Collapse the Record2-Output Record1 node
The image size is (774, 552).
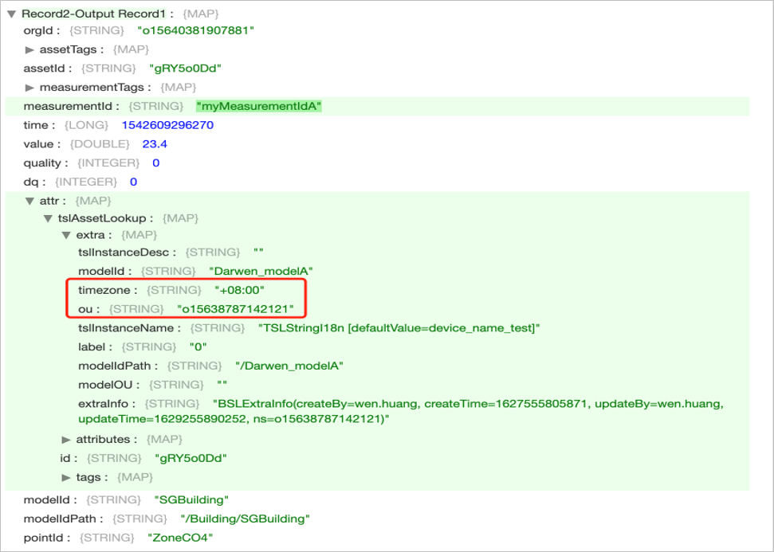[10, 13]
